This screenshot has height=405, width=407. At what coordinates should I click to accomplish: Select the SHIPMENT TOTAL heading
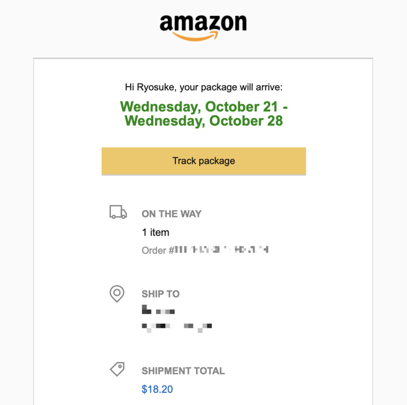coord(183,371)
